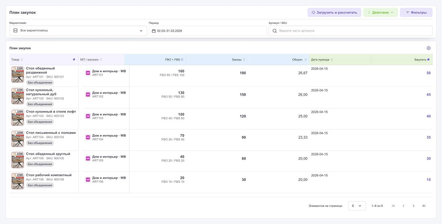Click the pin icon in Товар column header

coord(74,60)
